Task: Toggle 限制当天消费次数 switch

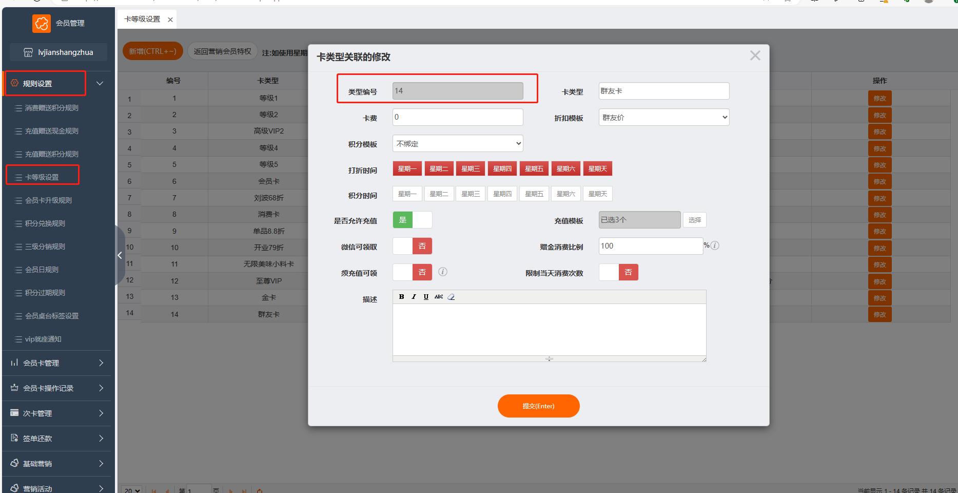Action: (619, 272)
